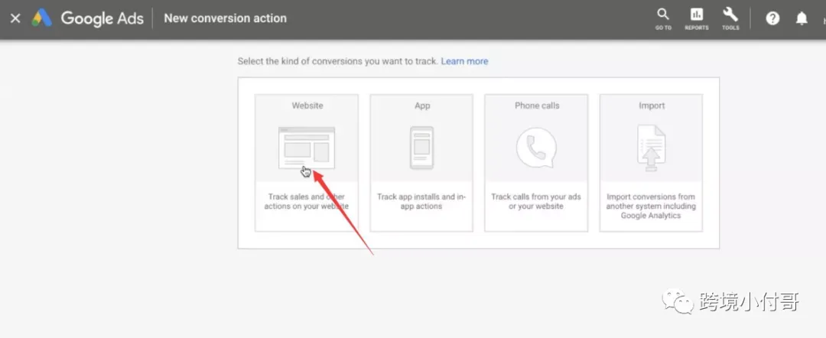Click 'Track sales and other actions' description
The image size is (826, 338).
coord(307,201)
